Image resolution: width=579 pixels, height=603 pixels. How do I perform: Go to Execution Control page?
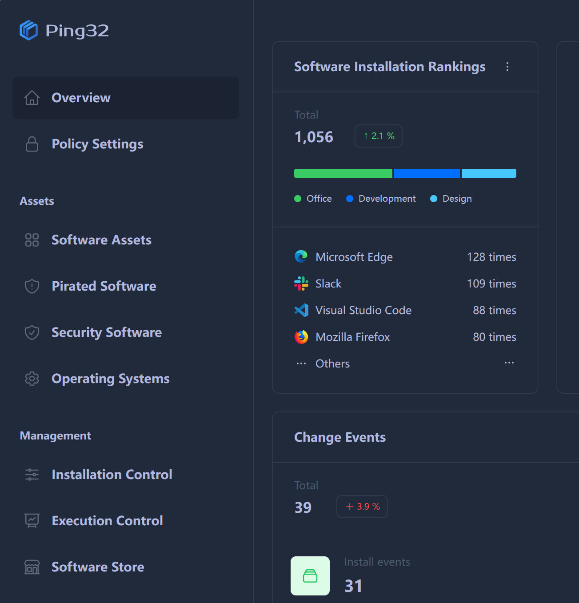click(x=107, y=521)
